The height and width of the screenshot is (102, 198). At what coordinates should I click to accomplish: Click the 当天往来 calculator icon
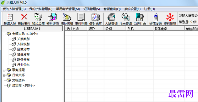[140, 17]
